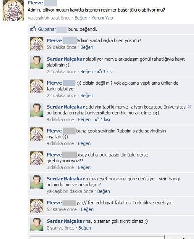Click into the comment input box at bottom
The height and width of the screenshot is (239, 194).
tap(97, 238)
